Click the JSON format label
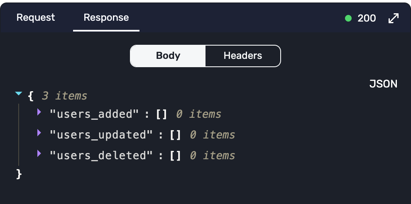The image size is (411, 204). [383, 84]
